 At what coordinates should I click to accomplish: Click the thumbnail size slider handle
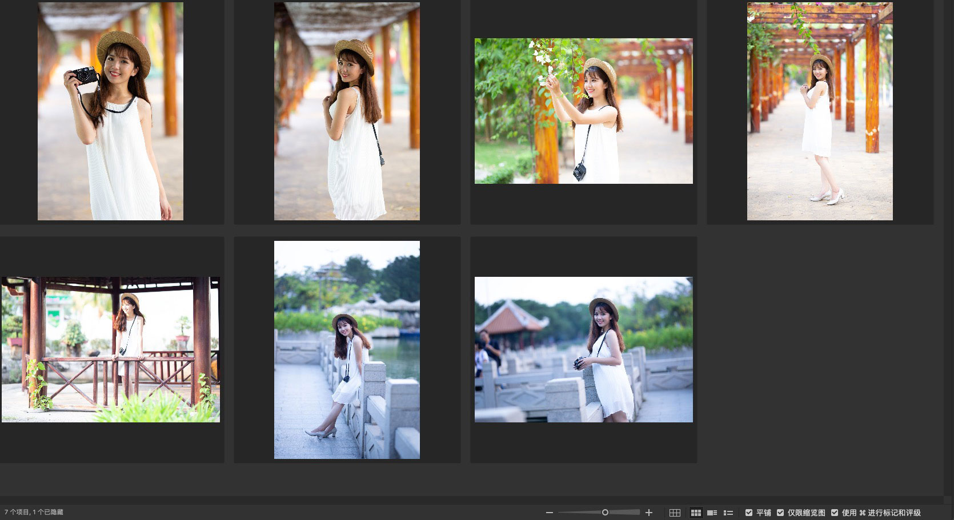click(x=605, y=513)
